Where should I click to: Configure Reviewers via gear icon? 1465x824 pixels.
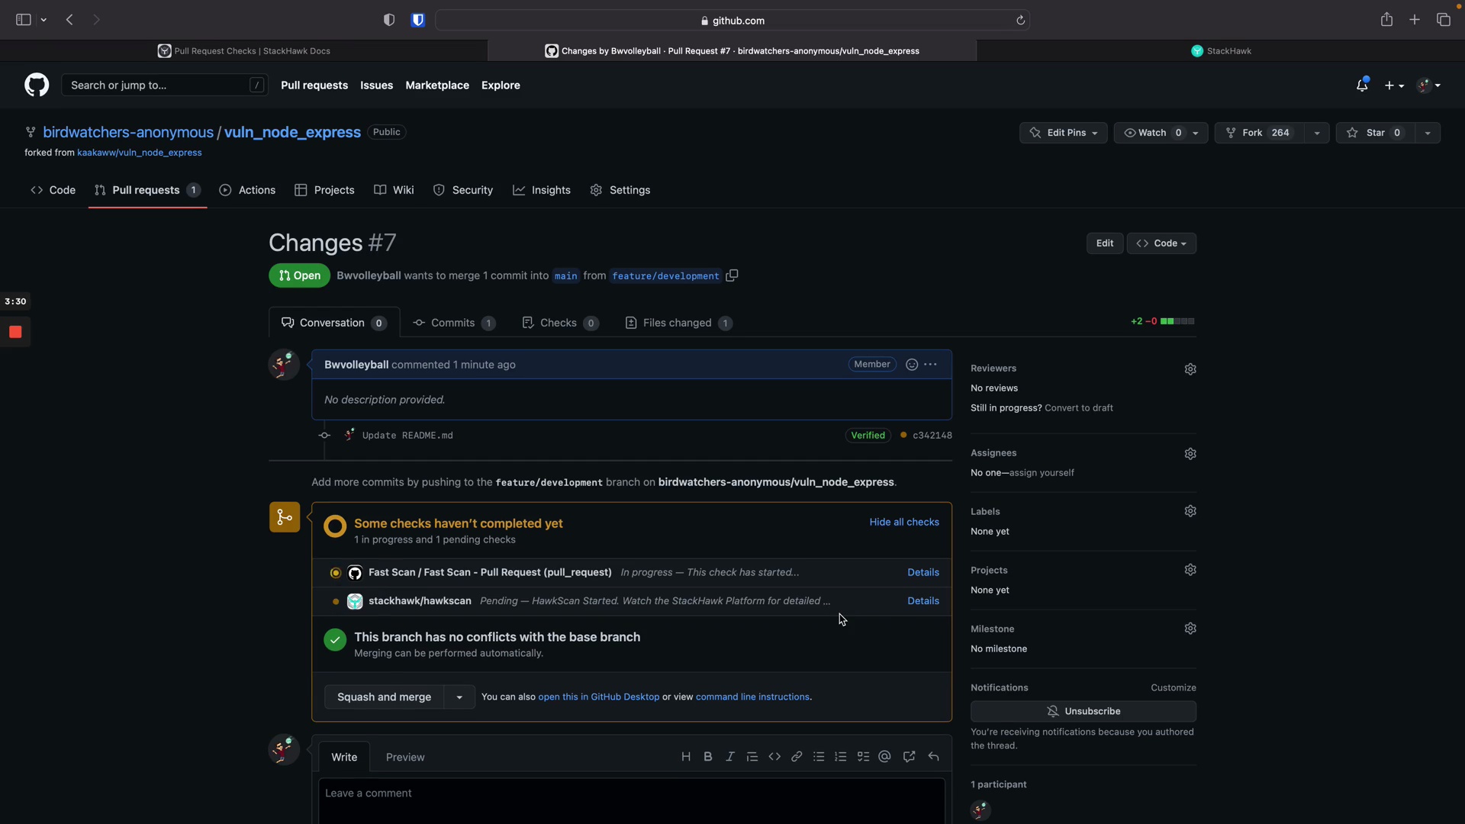(1190, 369)
